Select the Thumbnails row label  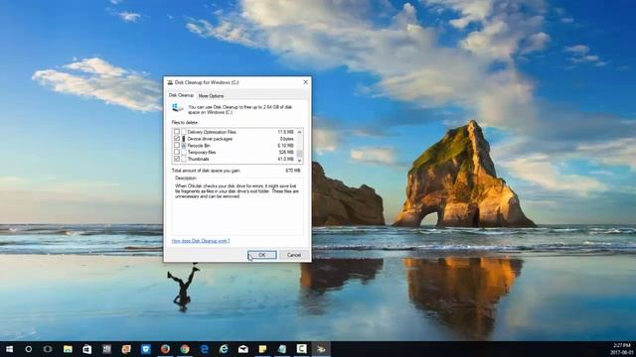pos(199,159)
